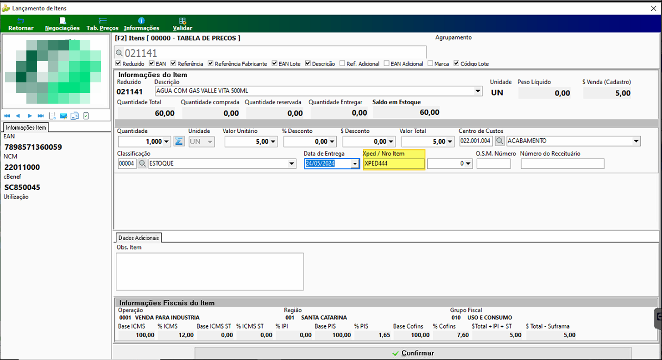Go to the last image record
Image resolution: width=662 pixels, height=360 pixels.
pos(41,116)
